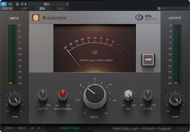Click the UNDO button
This screenshot has width=190, height=132.
(9, 128)
